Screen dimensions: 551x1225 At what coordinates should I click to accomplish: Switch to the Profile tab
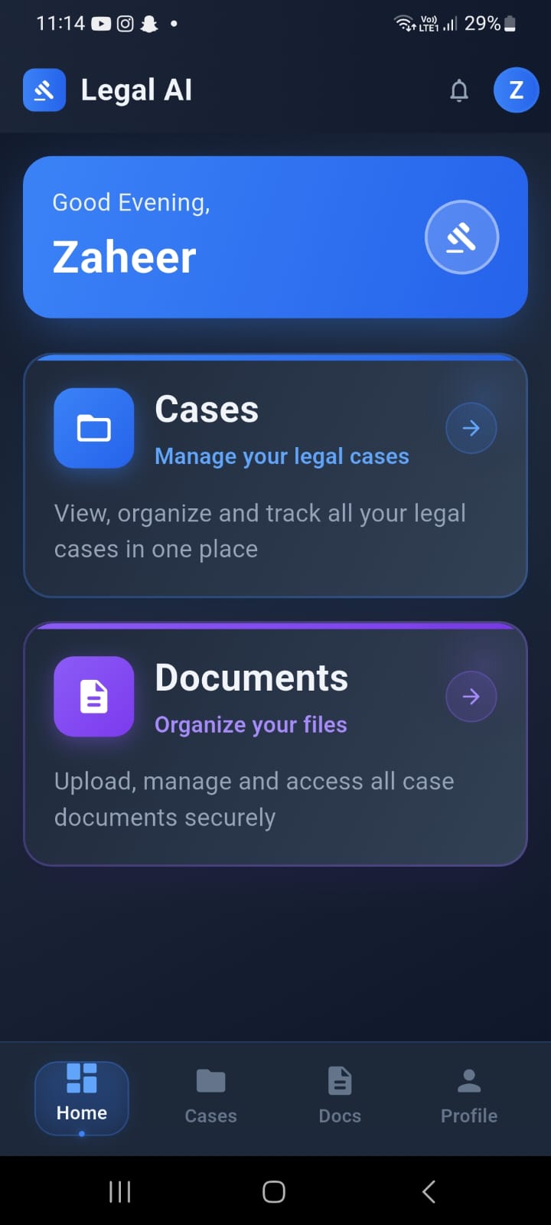(x=469, y=1098)
